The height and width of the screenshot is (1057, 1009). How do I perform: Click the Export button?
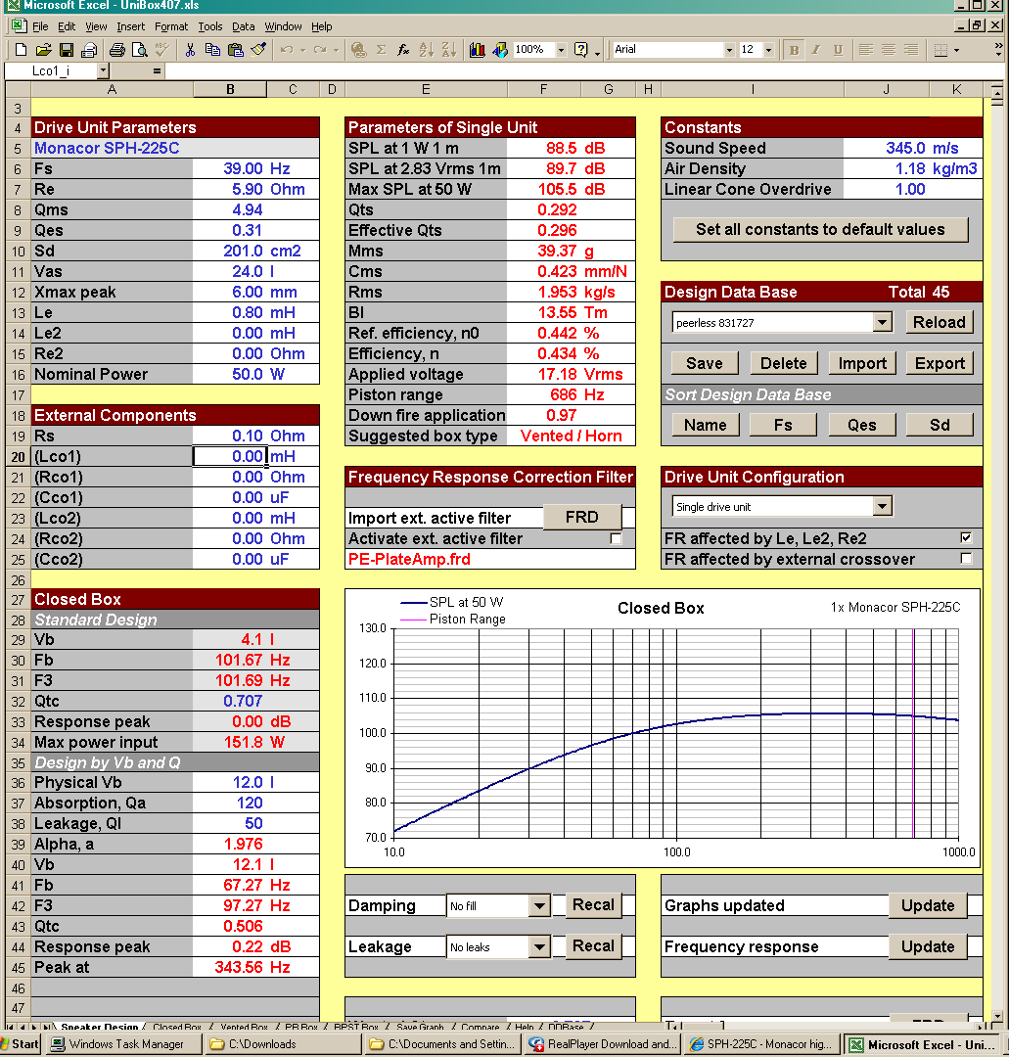pos(940,363)
